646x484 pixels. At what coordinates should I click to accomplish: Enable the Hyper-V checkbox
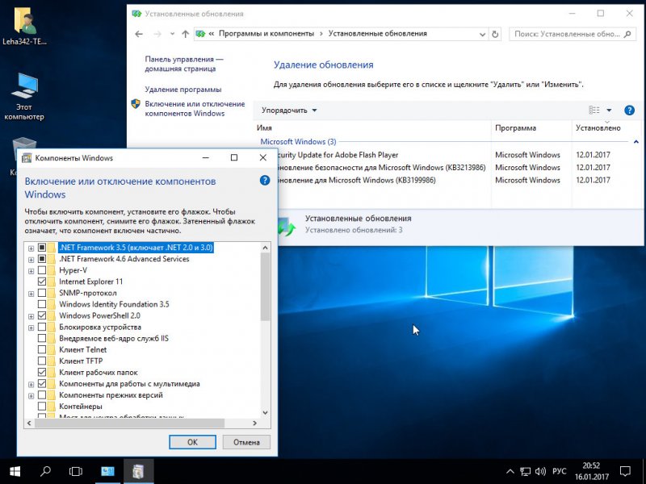point(42,270)
